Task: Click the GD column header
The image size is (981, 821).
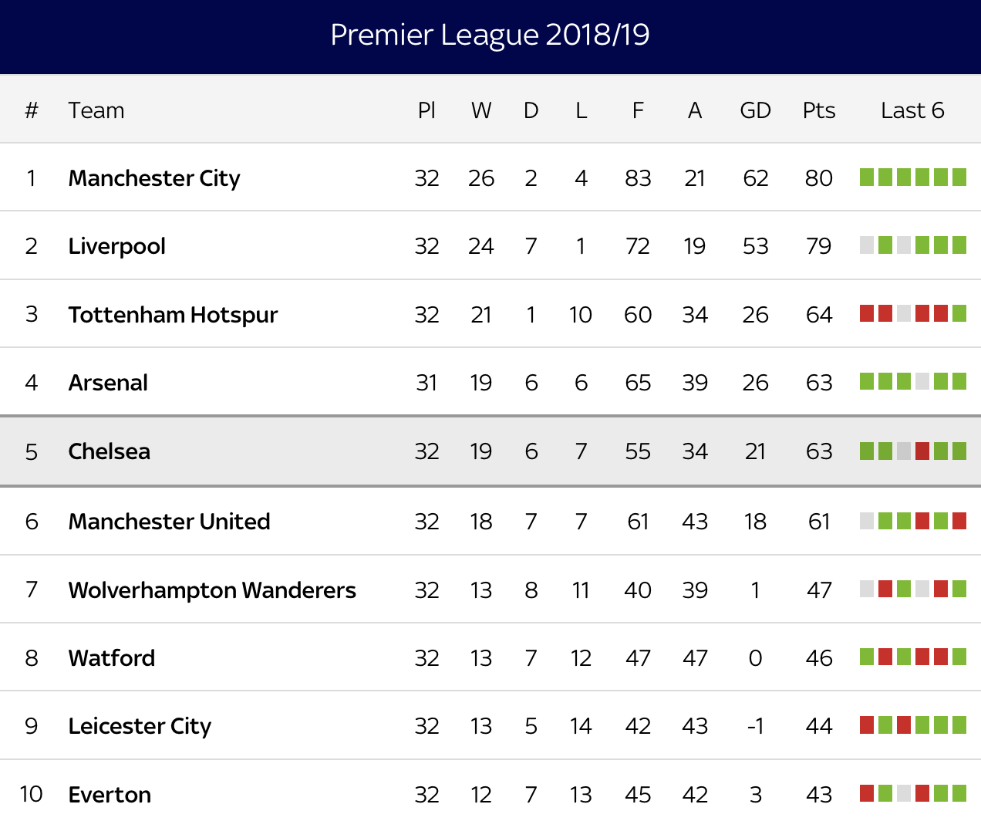Action: click(755, 110)
